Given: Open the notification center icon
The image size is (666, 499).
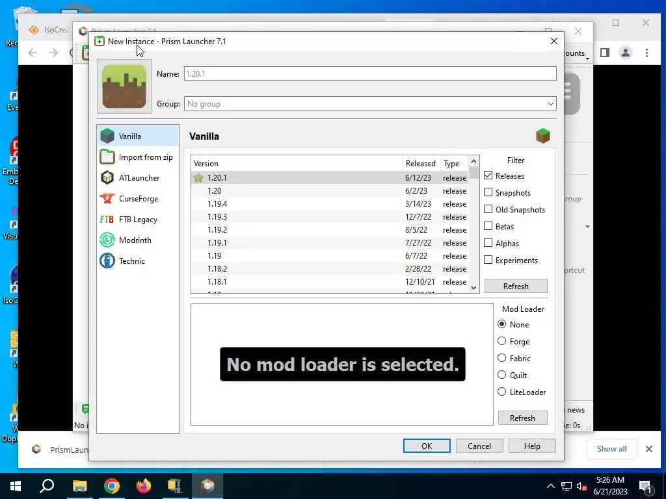Looking at the screenshot, I should (x=646, y=486).
